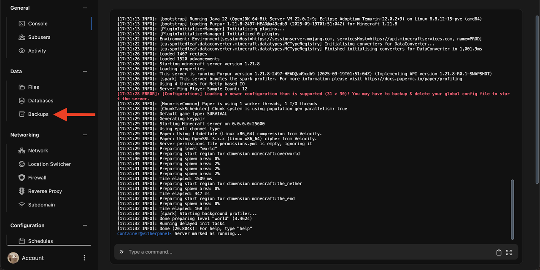Click "Using OpenSSL 3.x.x" cipher log line
Screen dimensions: 540x270
pos(217,139)
